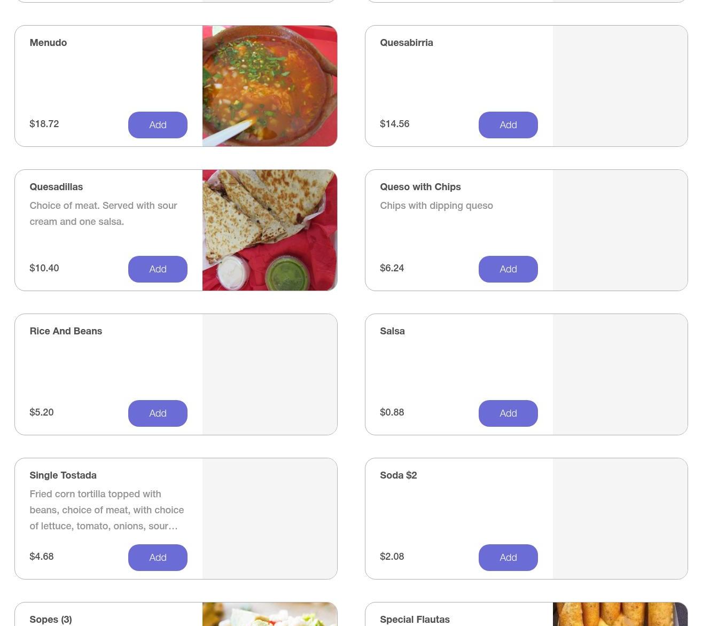The width and height of the screenshot is (702, 626).
Task: Select the Quesadillas item name
Action: tap(56, 187)
